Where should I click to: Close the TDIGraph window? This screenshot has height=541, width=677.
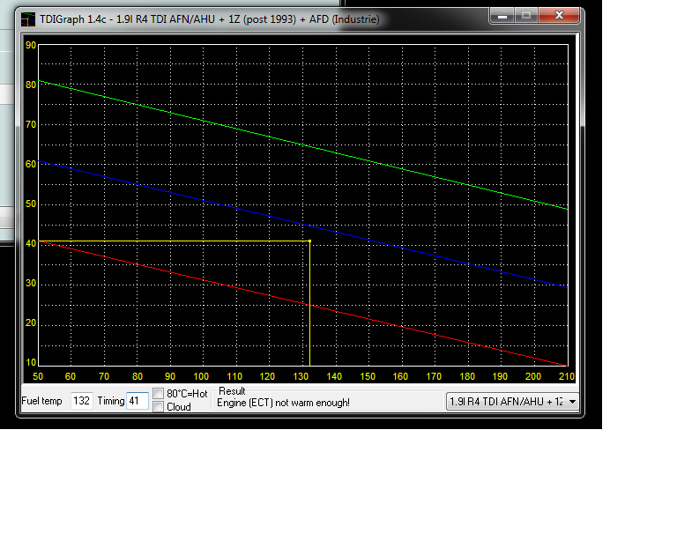click(x=561, y=15)
